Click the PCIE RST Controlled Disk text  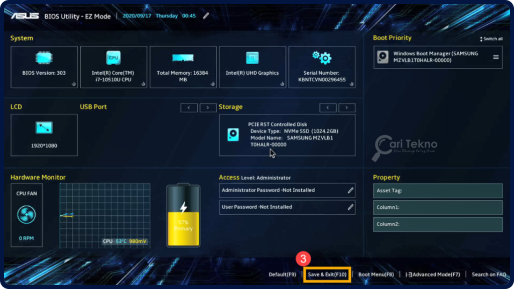click(x=277, y=124)
